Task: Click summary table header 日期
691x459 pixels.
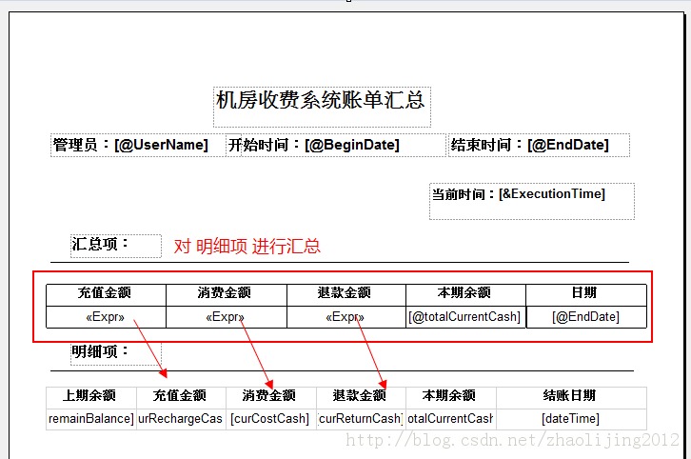Action: pyautogui.click(x=586, y=295)
